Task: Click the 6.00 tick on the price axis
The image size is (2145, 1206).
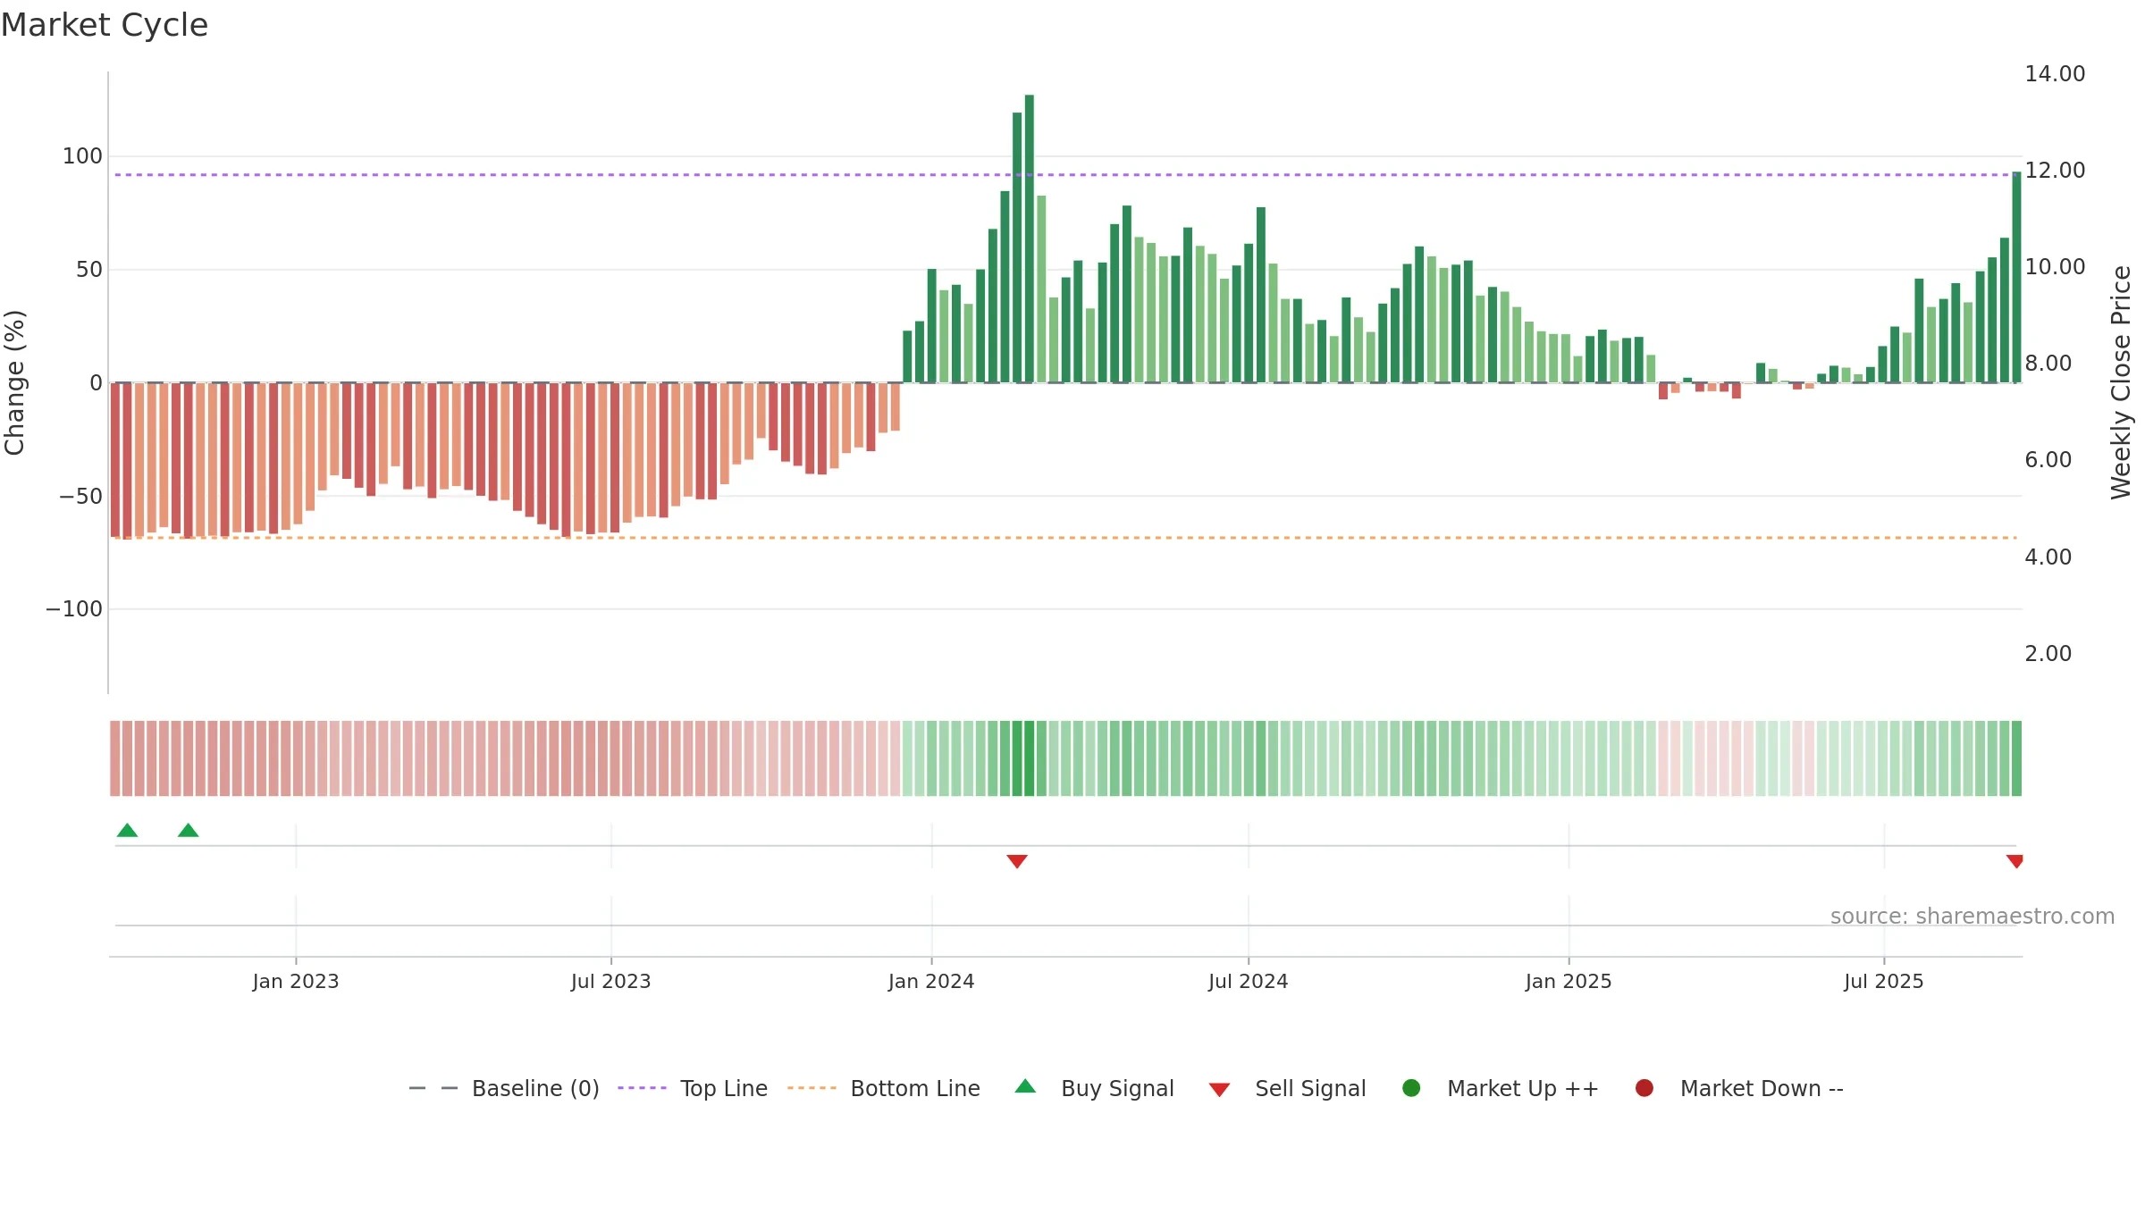Action: (x=2048, y=459)
